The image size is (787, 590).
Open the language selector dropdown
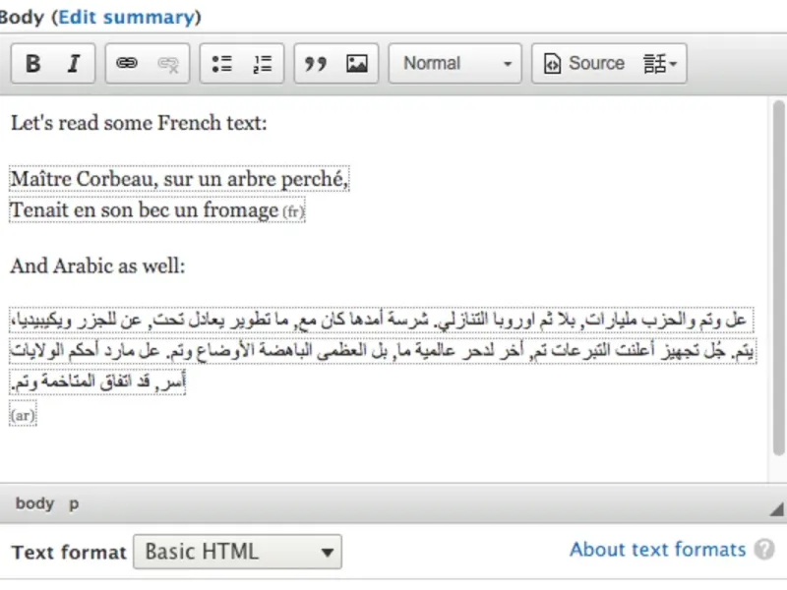point(660,64)
